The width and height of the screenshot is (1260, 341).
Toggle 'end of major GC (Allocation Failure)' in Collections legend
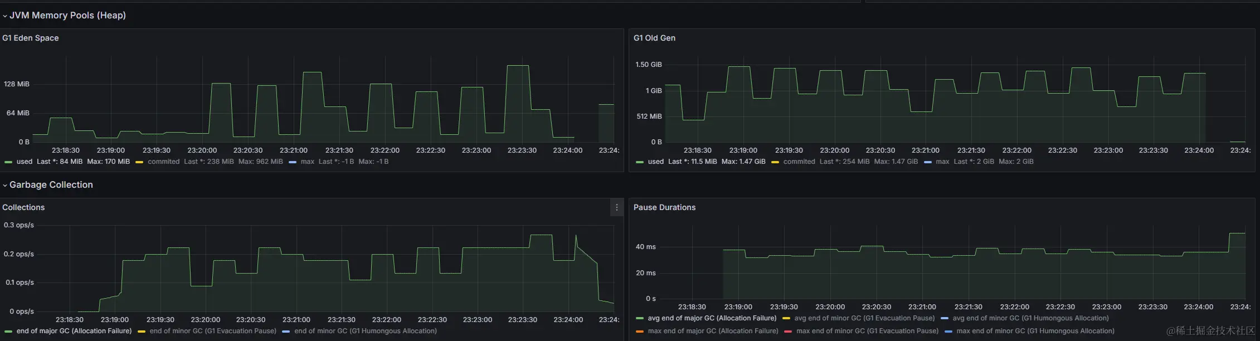click(74, 331)
